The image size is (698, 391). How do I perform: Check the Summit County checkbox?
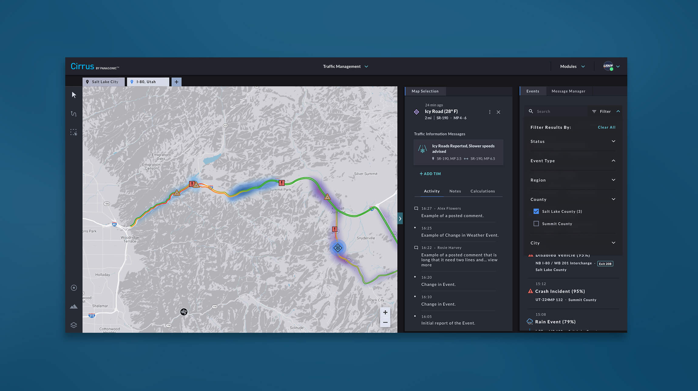click(536, 224)
